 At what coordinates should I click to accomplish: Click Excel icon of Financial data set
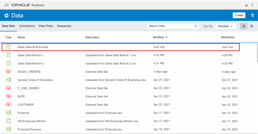(8, 113)
